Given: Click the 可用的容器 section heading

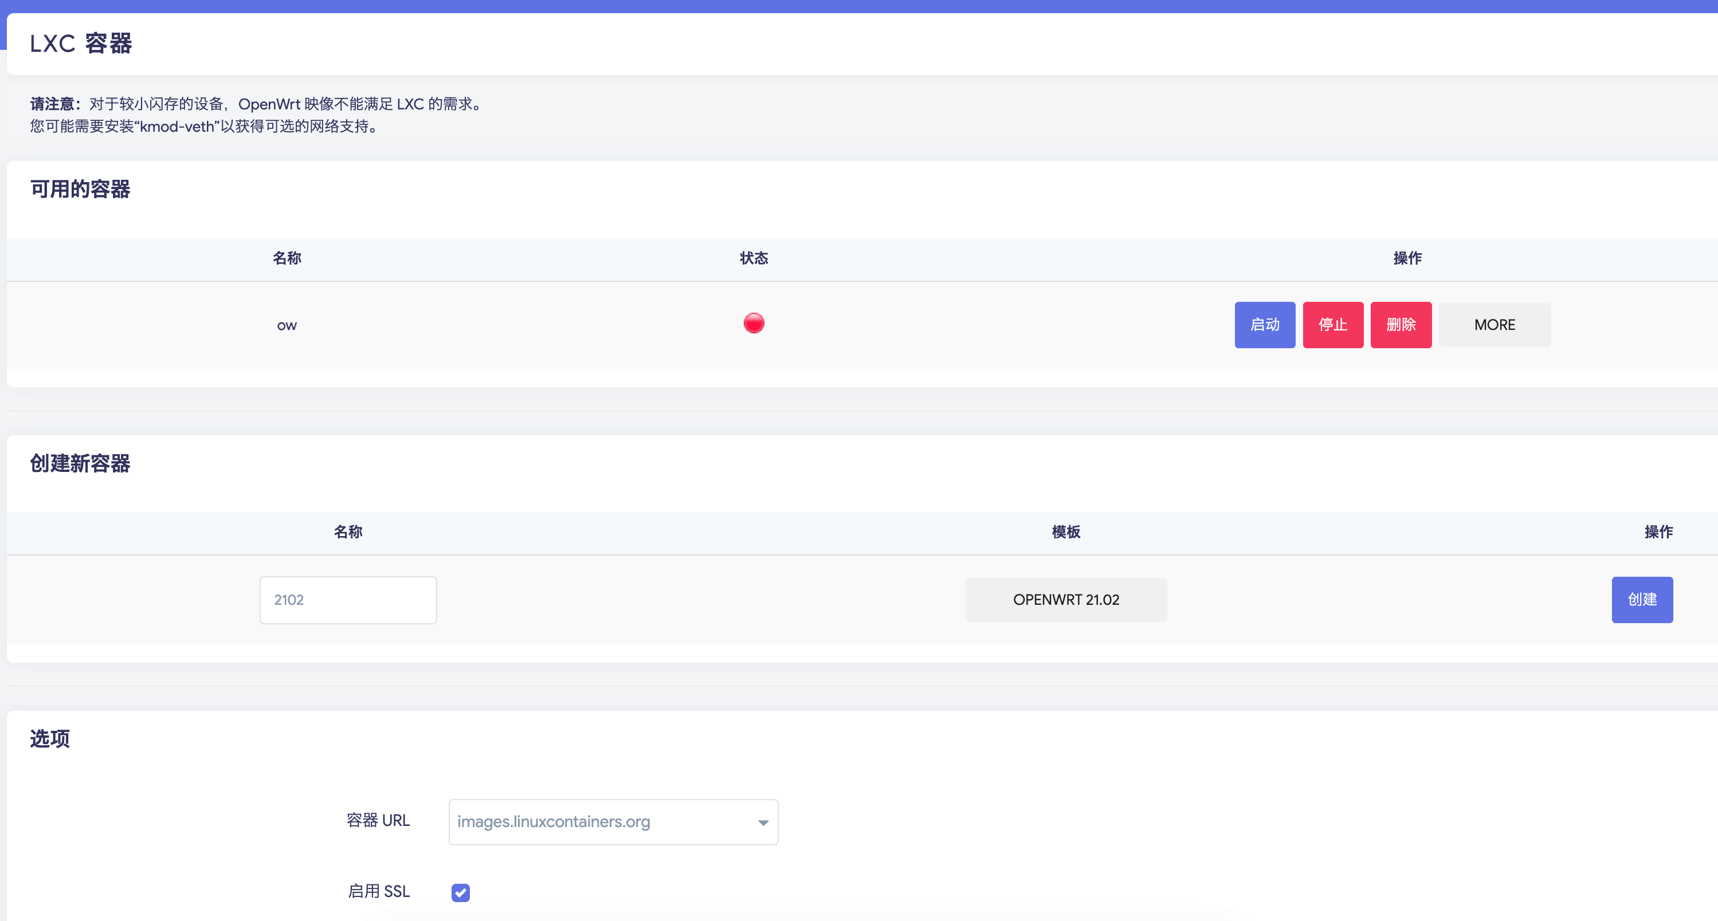Looking at the screenshot, I should pos(80,189).
